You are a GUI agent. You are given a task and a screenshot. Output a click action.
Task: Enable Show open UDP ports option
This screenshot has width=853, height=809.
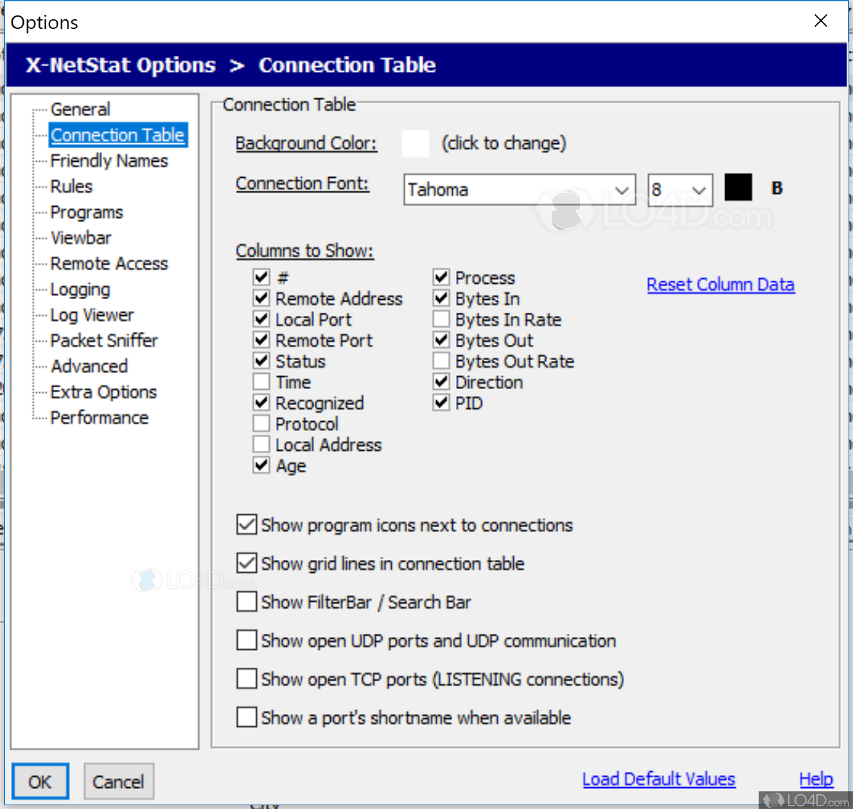[246, 640]
